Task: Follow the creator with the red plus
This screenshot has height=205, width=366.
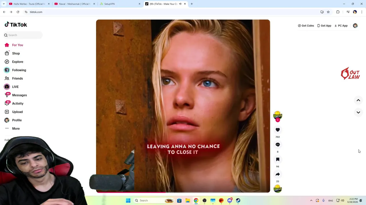Action: 278,120
